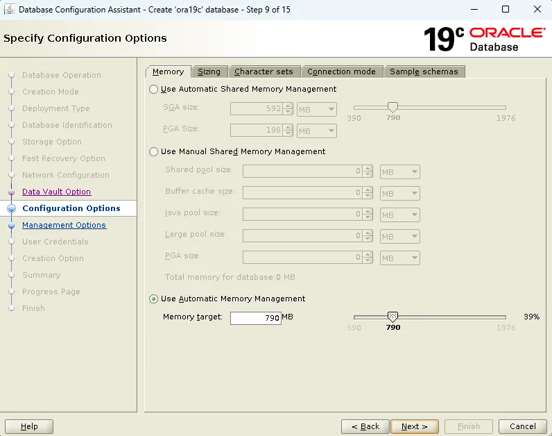Open Large pool size unit dropdown
Viewport: 552px width, 436px height.
click(x=400, y=237)
